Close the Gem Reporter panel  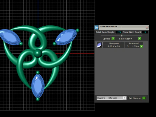pyautogui.click(x=147, y=27)
